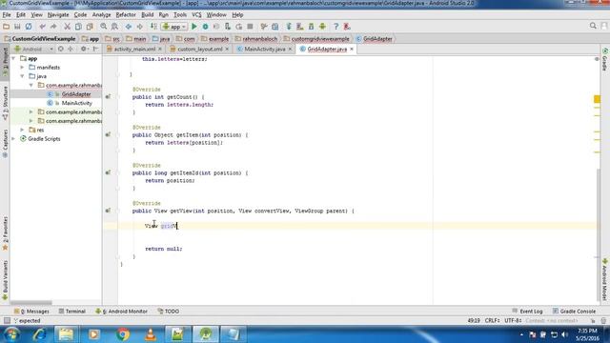Click the Project panel horizontal scrollbar
The width and height of the screenshot is (610, 343).
[x=31, y=303]
